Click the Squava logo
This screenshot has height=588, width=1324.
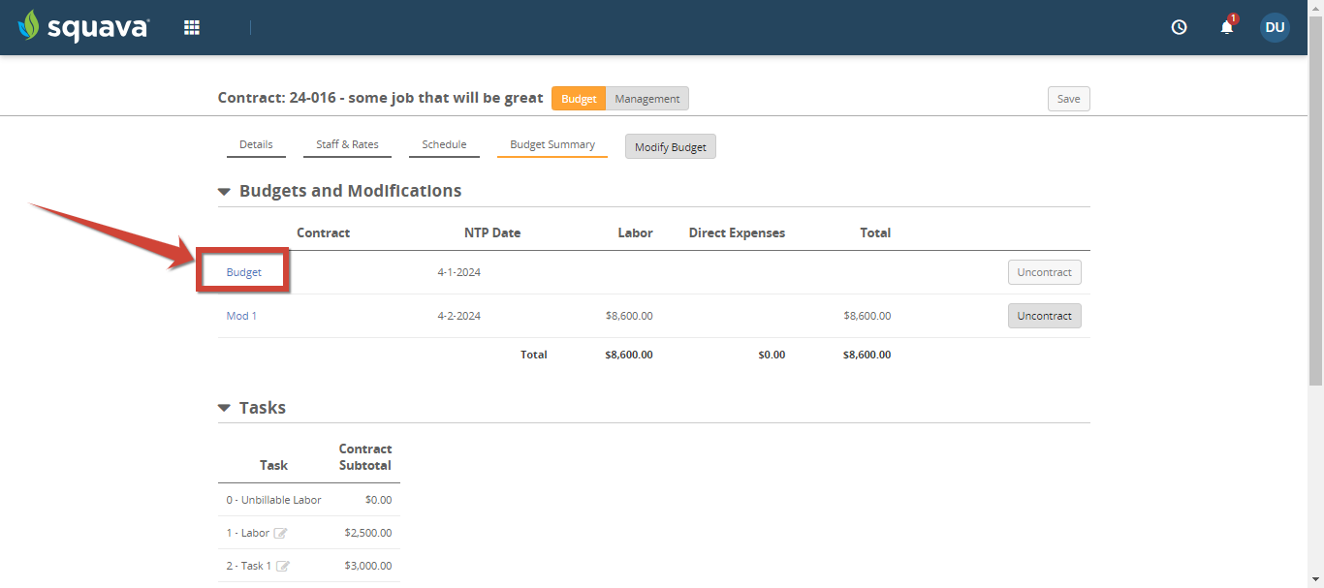83,26
